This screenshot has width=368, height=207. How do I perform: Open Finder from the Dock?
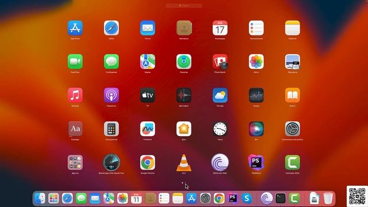(40, 198)
